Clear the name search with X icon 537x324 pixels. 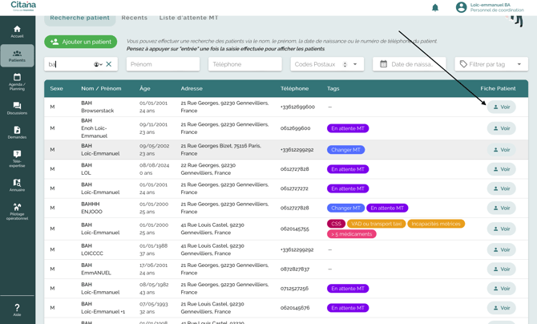pos(108,64)
